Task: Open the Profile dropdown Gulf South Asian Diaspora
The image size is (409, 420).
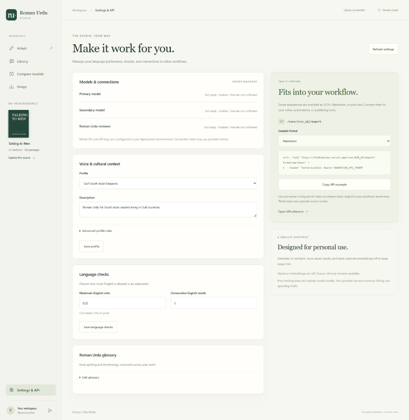Action: tap(168, 183)
